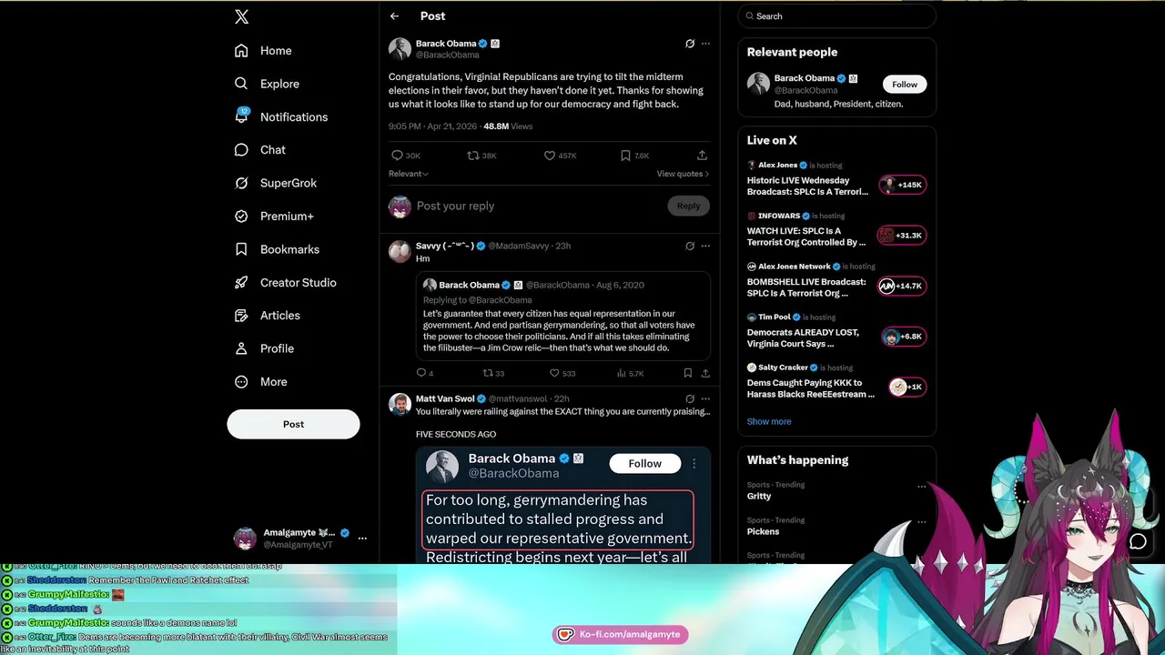Repost Obama's post with 38K reposts
This screenshot has width=1165, height=655.
(473, 156)
